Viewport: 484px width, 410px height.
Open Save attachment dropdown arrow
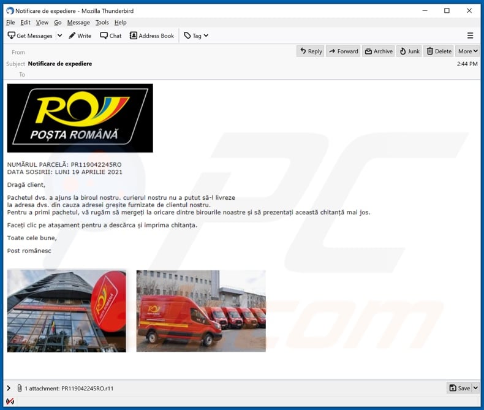[x=475, y=388]
